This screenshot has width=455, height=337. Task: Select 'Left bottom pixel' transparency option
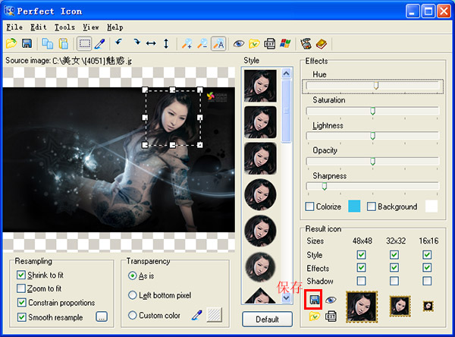[x=132, y=295]
